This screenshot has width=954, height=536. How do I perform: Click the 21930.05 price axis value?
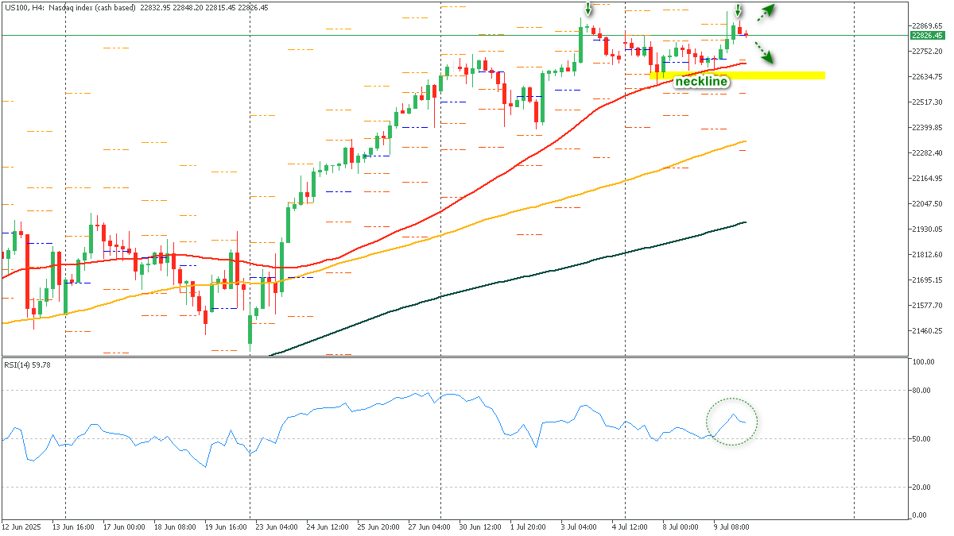(x=929, y=229)
